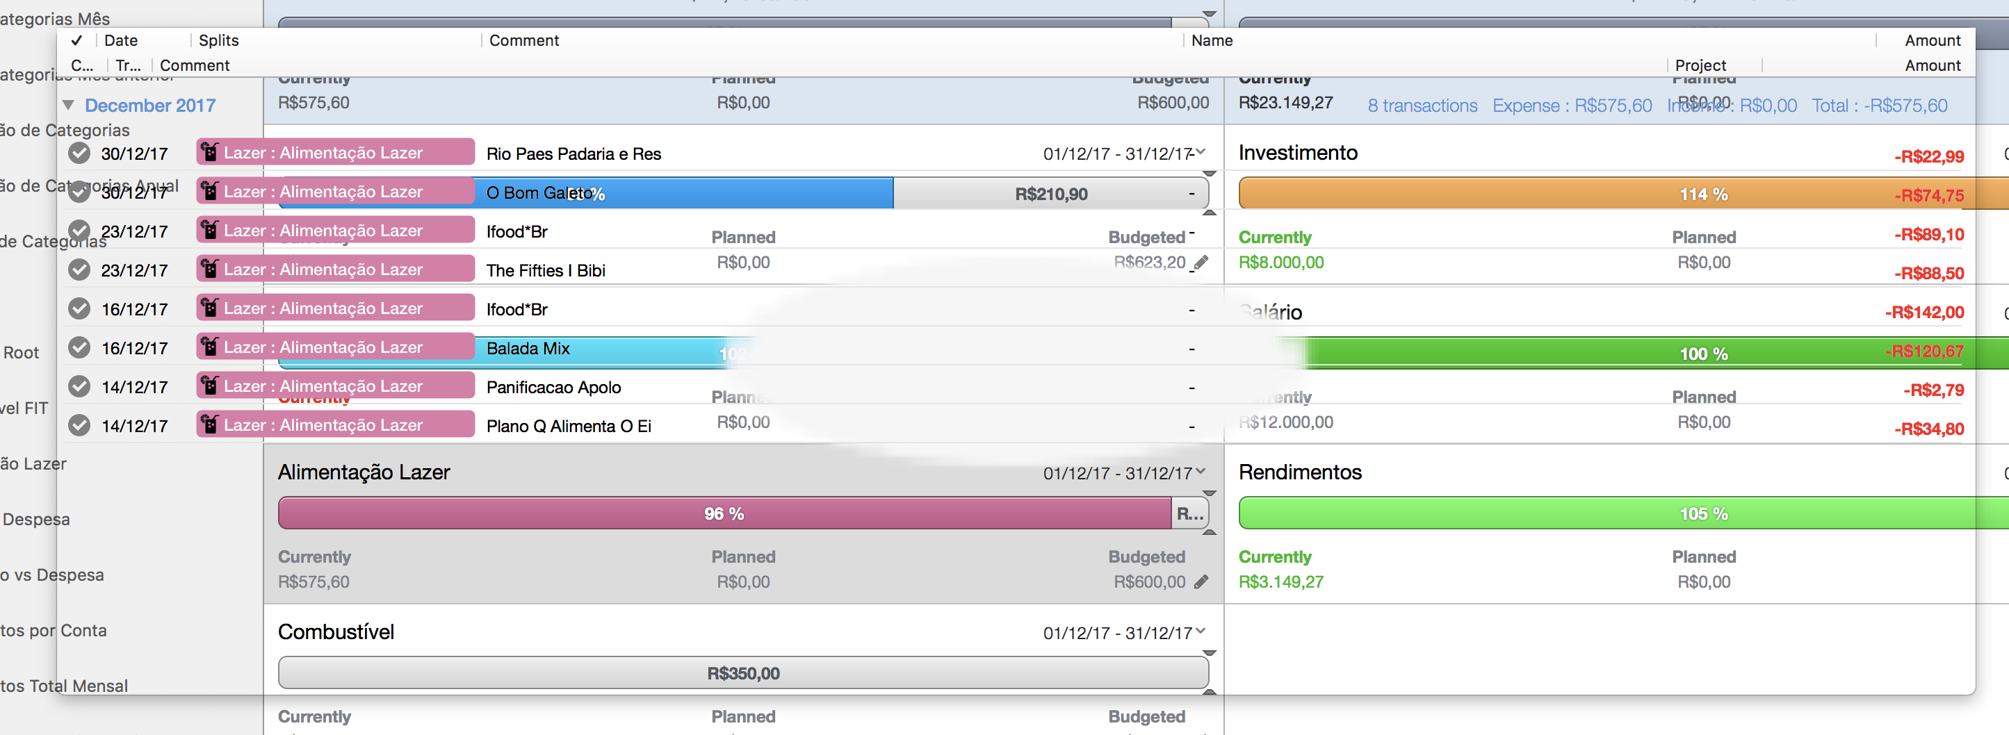
Task: Edit Alimentação Lazer budget with pencil icon
Action: click(x=1201, y=581)
